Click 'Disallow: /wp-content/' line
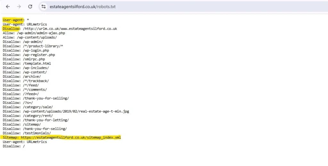This screenshot has height=166, width=328. (x=25, y=72)
